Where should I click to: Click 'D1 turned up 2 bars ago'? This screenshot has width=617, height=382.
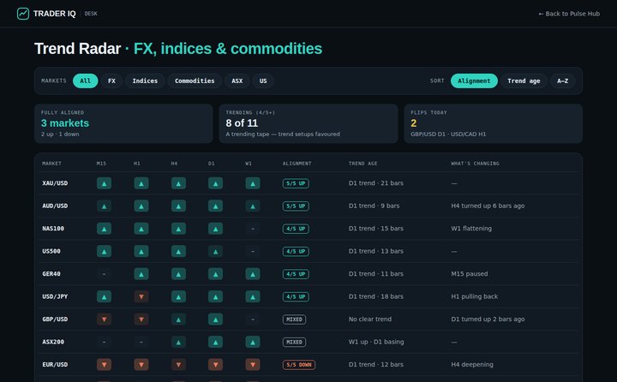[488, 319]
